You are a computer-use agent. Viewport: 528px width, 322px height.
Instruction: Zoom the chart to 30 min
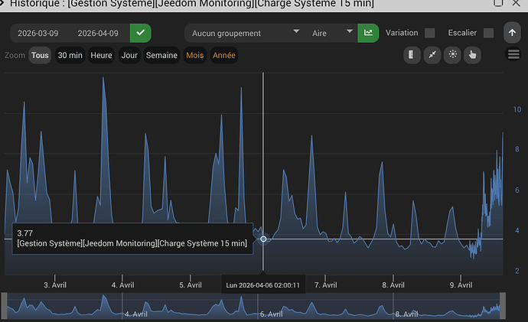tap(70, 55)
